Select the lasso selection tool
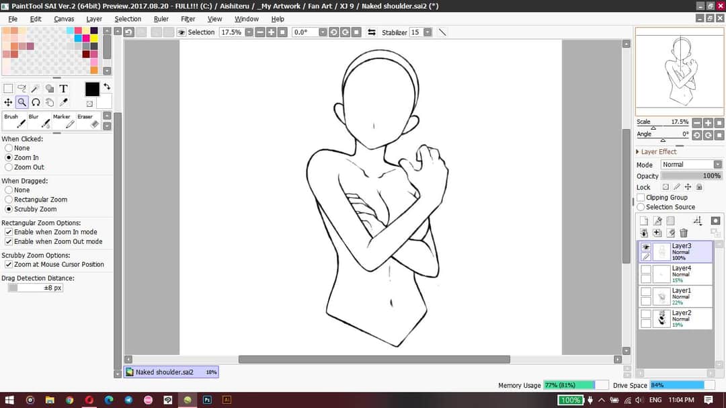The image size is (726, 408). tap(22, 89)
